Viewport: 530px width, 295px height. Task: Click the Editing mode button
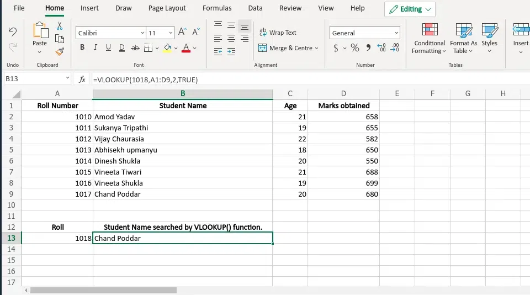coord(410,9)
